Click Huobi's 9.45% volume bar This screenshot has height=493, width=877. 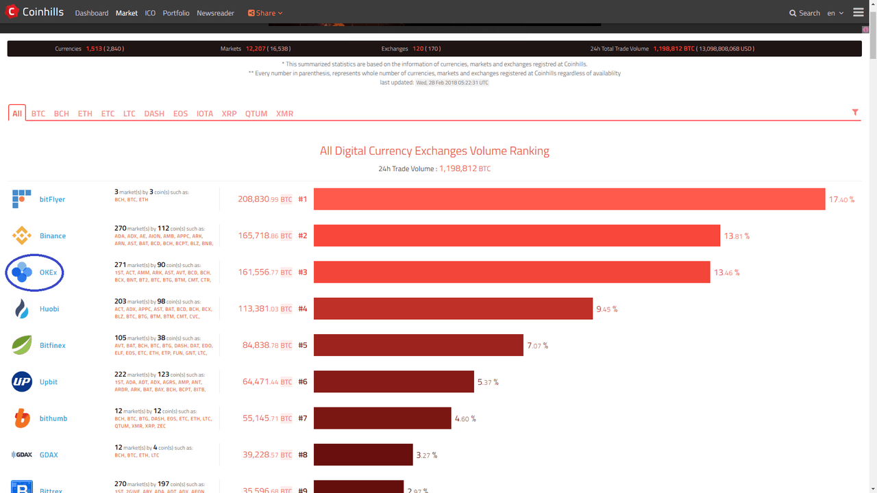pos(453,309)
